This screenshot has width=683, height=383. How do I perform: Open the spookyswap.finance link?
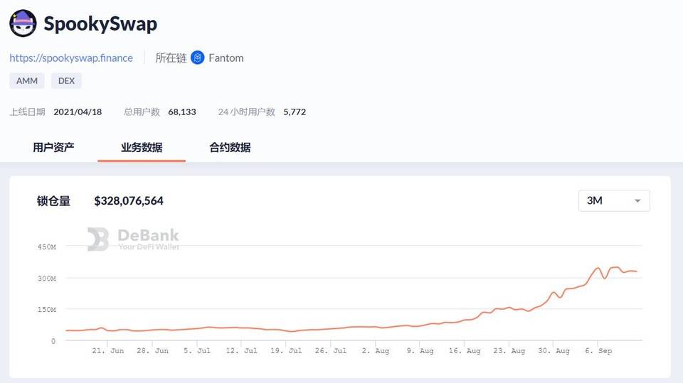[71, 58]
